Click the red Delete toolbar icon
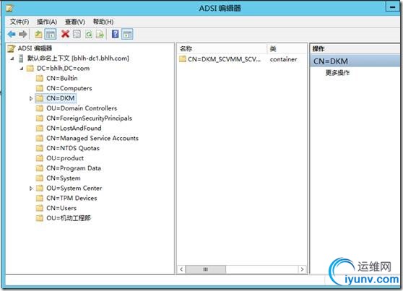This screenshot has width=403, height=291. [x=65, y=34]
